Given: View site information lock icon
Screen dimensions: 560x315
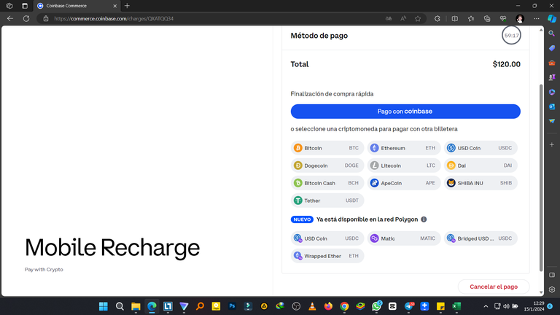Looking at the screenshot, I should tap(46, 18).
